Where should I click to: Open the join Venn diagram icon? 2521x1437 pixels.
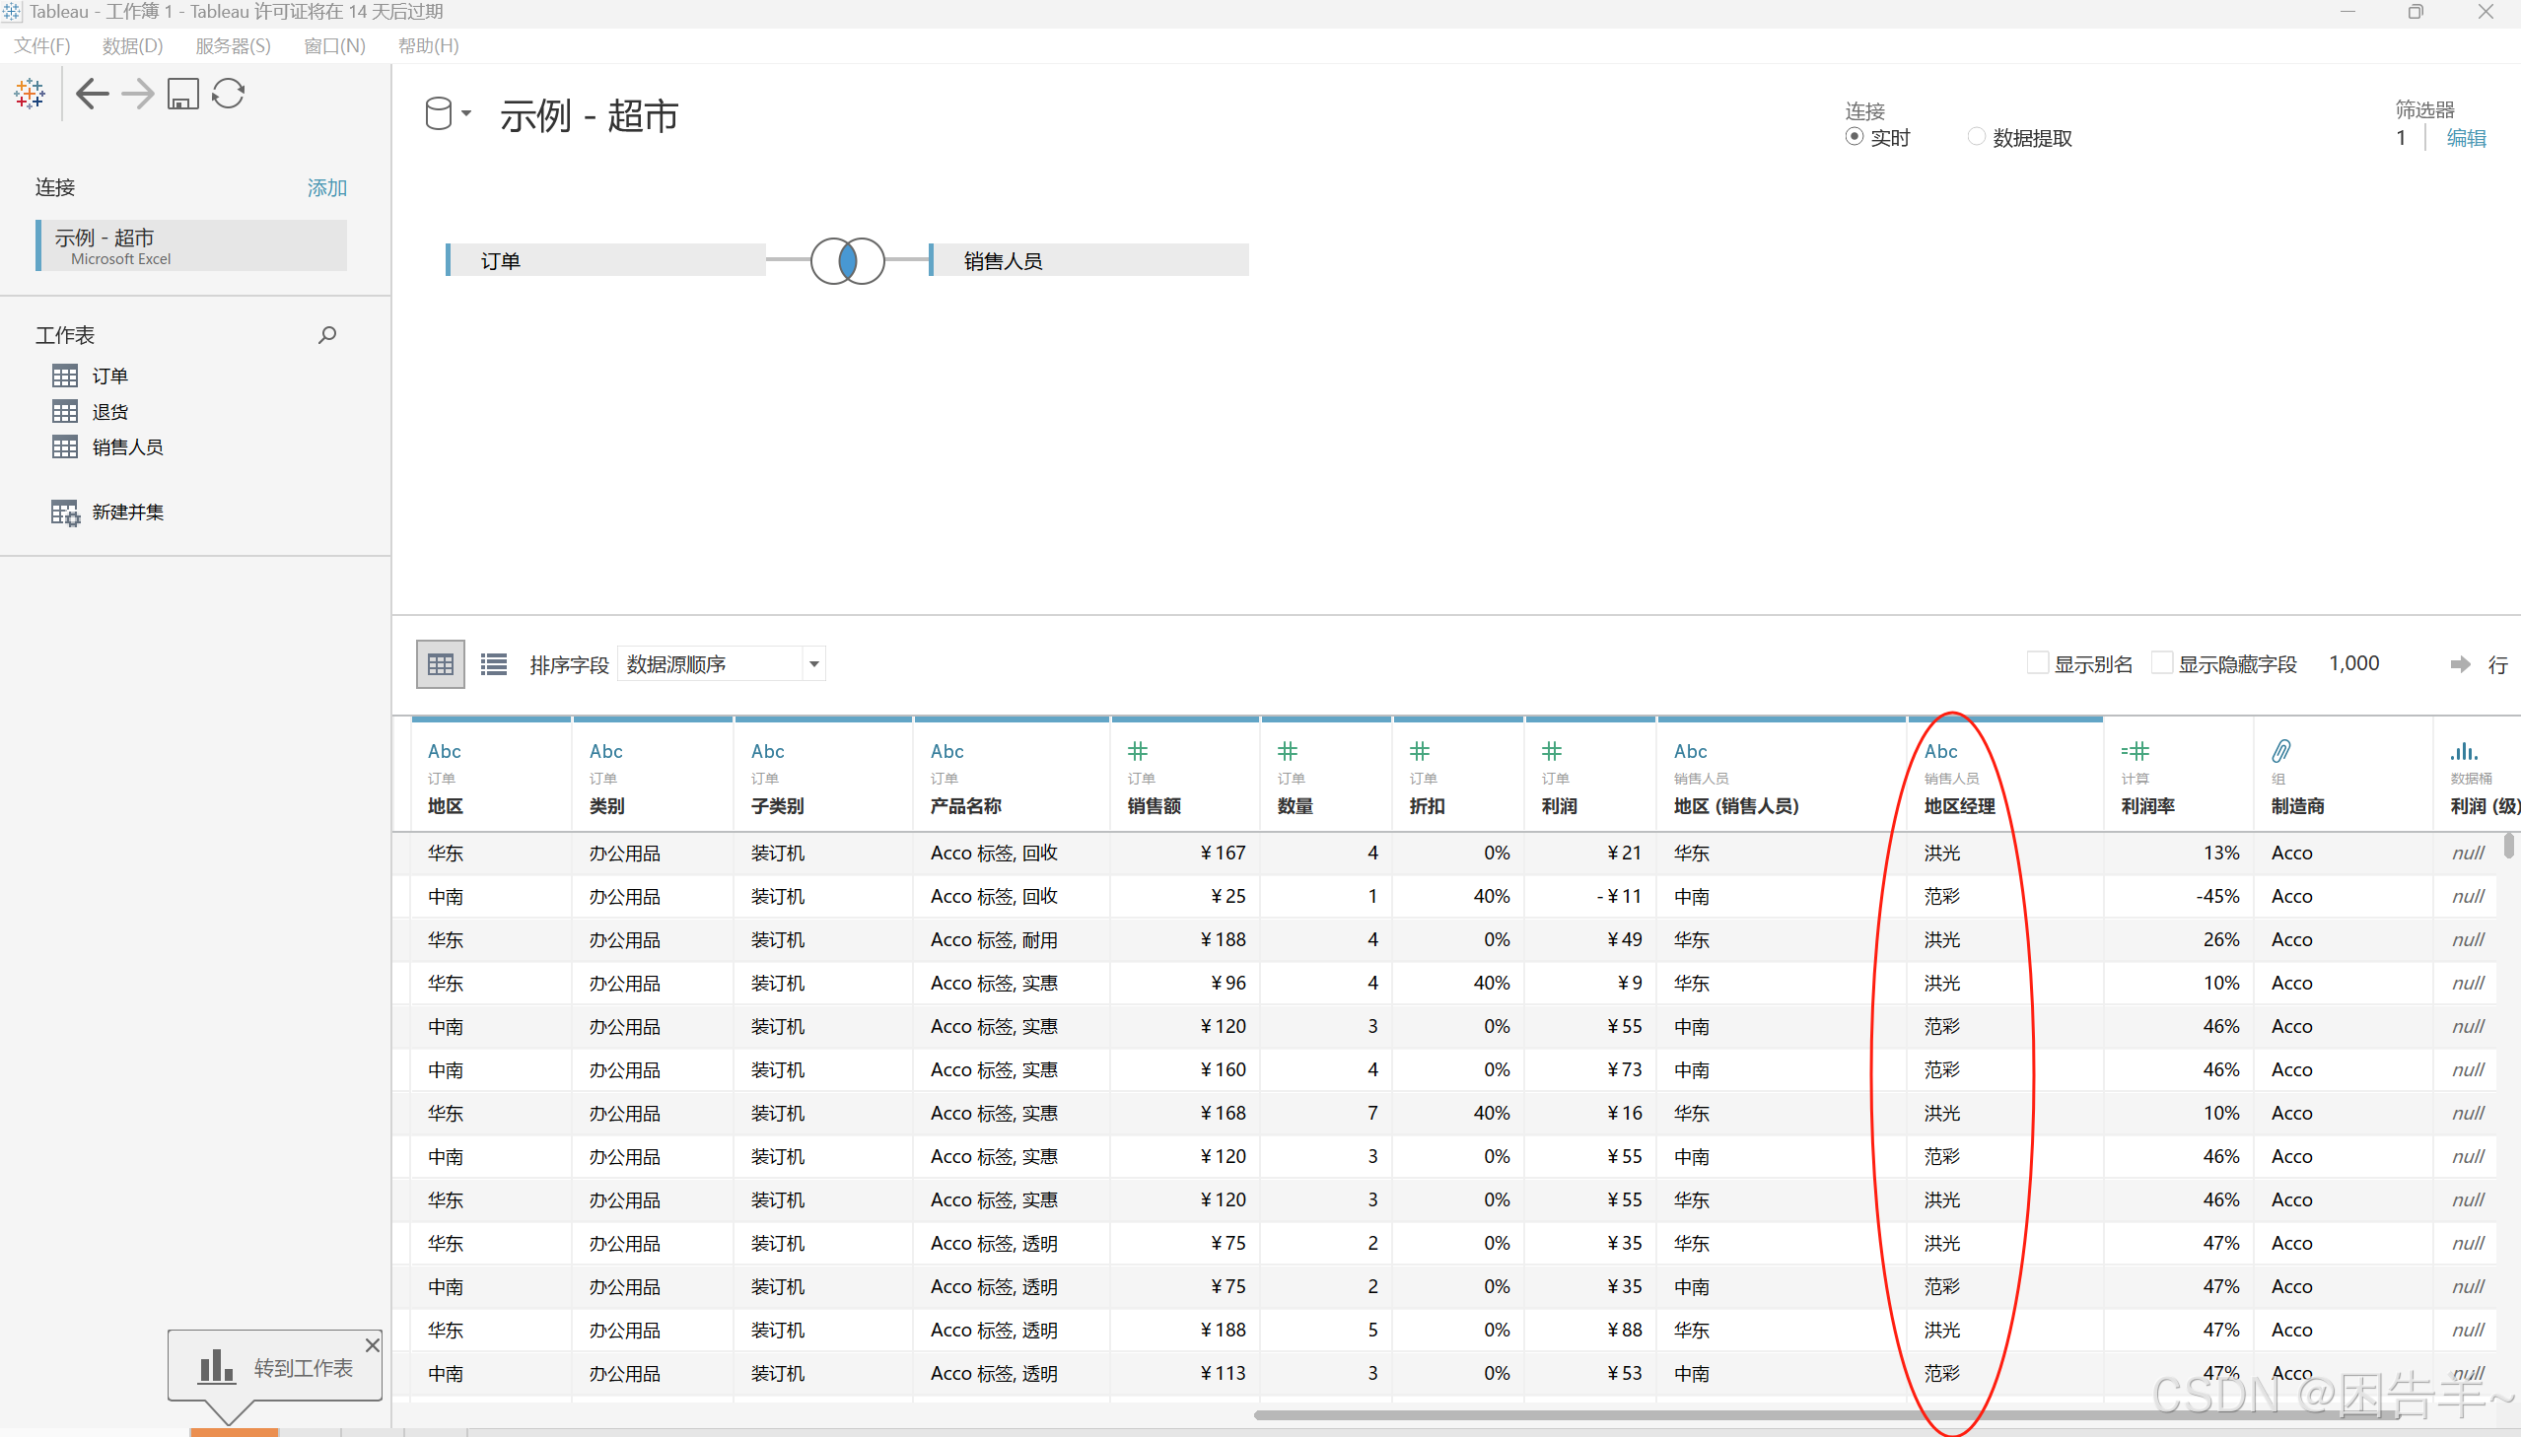pyautogui.click(x=847, y=260)
